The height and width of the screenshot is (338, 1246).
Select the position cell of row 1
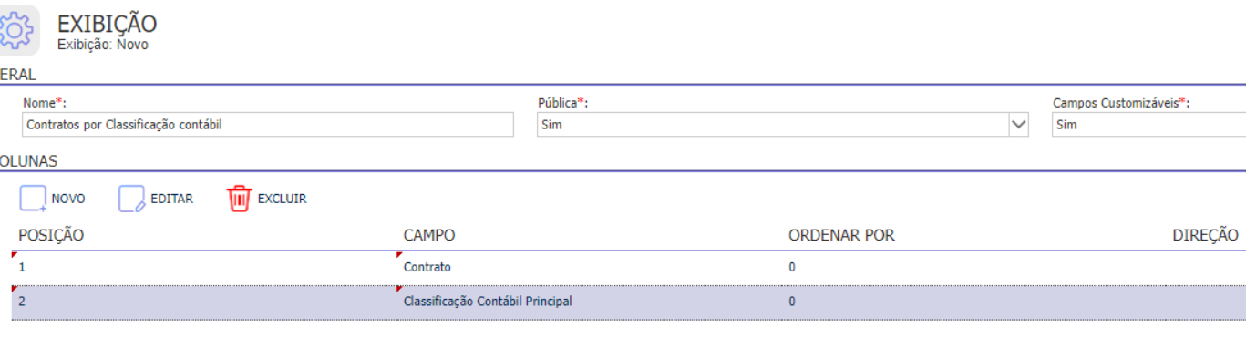tap(204, 268)
